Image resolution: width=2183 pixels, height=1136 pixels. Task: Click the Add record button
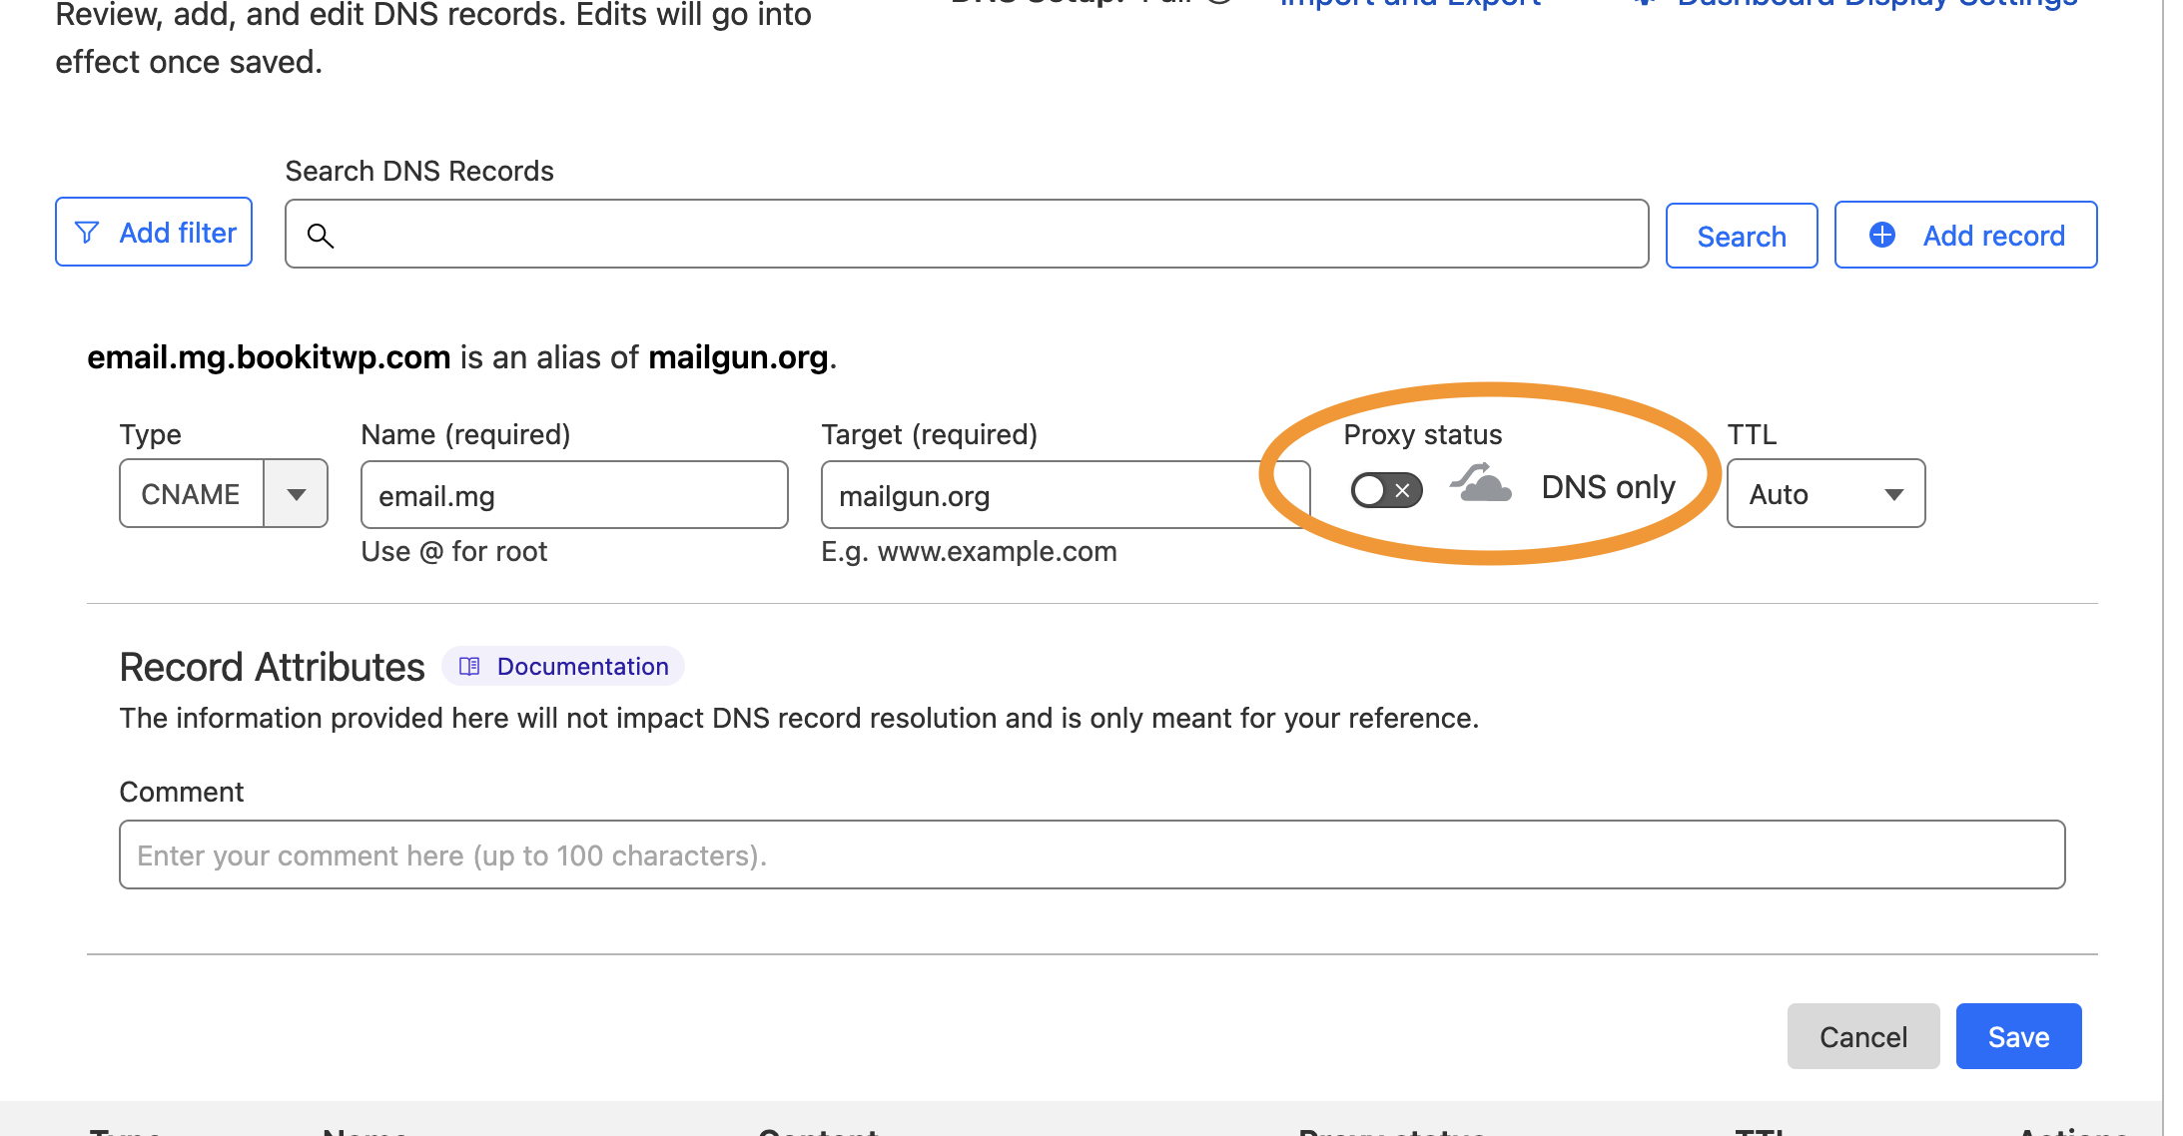coord(1965,235)
